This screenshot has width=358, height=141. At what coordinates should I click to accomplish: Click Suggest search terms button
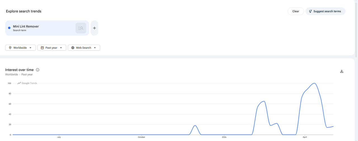pyautogui.click(x=325, y=11)
